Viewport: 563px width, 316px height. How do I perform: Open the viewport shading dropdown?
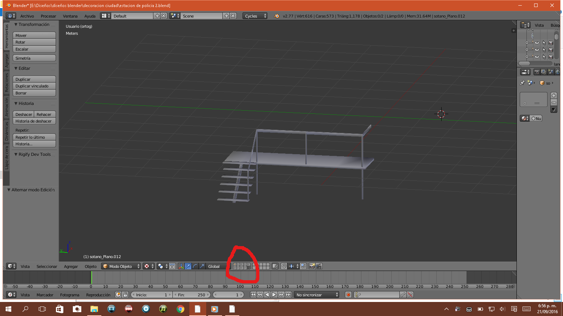coord(148,266)
